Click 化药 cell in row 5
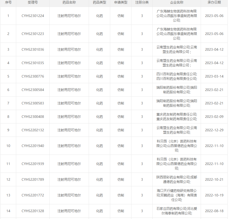This screenshot has height=219, width=229. pyautogui.click(x=99, y=77)
